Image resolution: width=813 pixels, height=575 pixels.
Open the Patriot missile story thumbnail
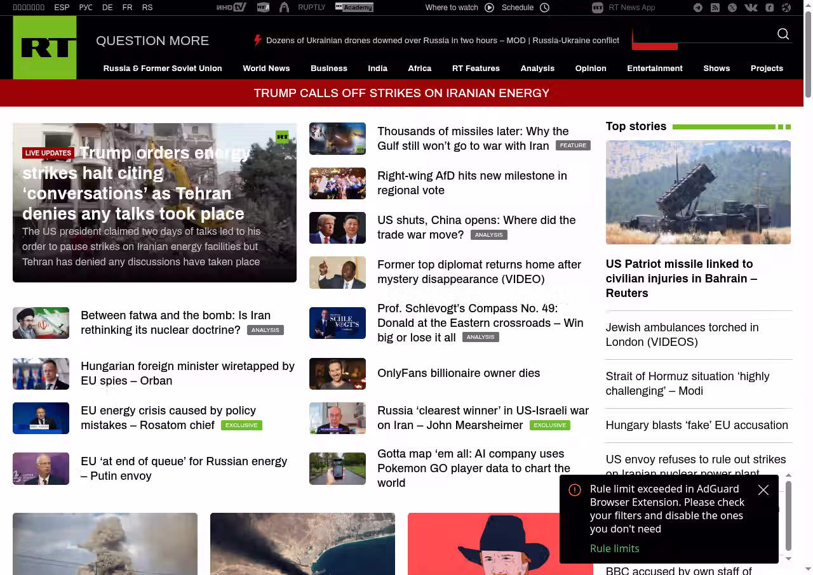pyautogui.click(x=698, y=192)
